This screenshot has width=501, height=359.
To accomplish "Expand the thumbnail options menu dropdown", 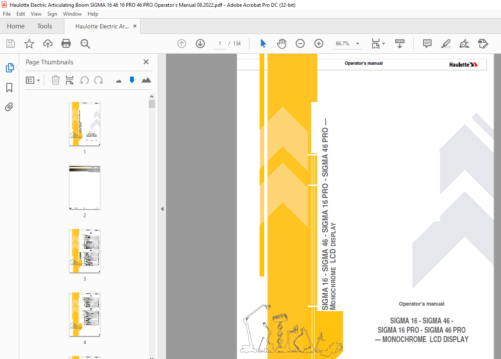I will [33, 80].
